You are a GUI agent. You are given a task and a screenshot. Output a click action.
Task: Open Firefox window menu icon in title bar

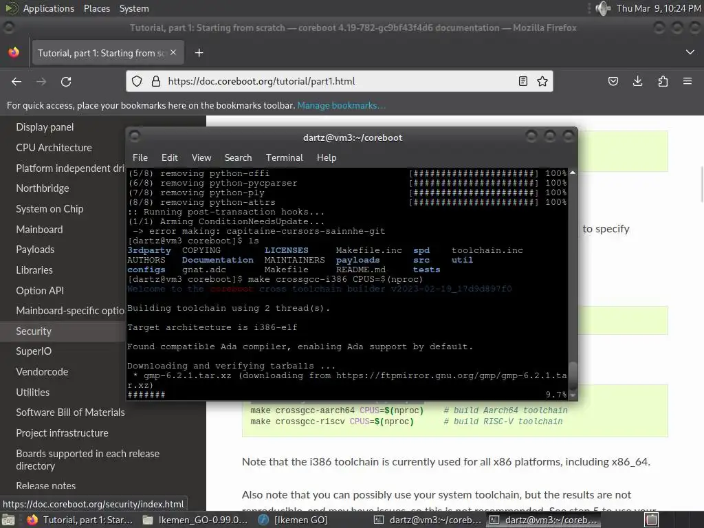tap(8, 27)
